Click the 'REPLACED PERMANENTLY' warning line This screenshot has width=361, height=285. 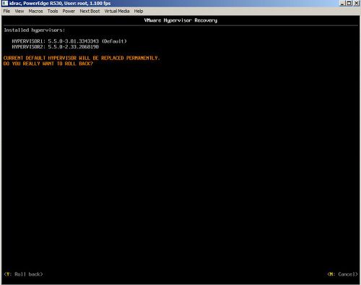(x=82, y=58)
